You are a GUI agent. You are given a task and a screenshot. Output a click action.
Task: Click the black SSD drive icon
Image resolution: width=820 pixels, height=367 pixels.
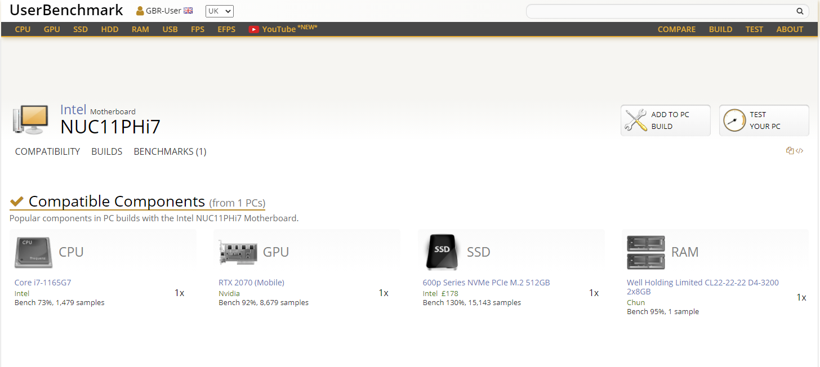click(x=443, y=252)
